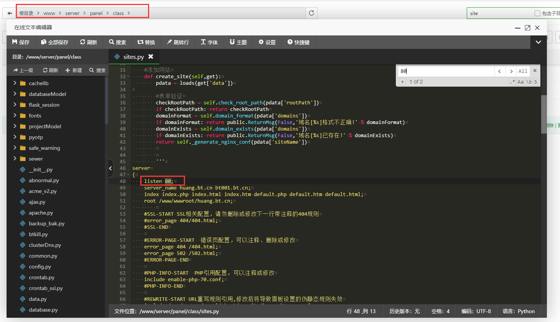
Task: Open the database.py file
Action: [43, 310]
